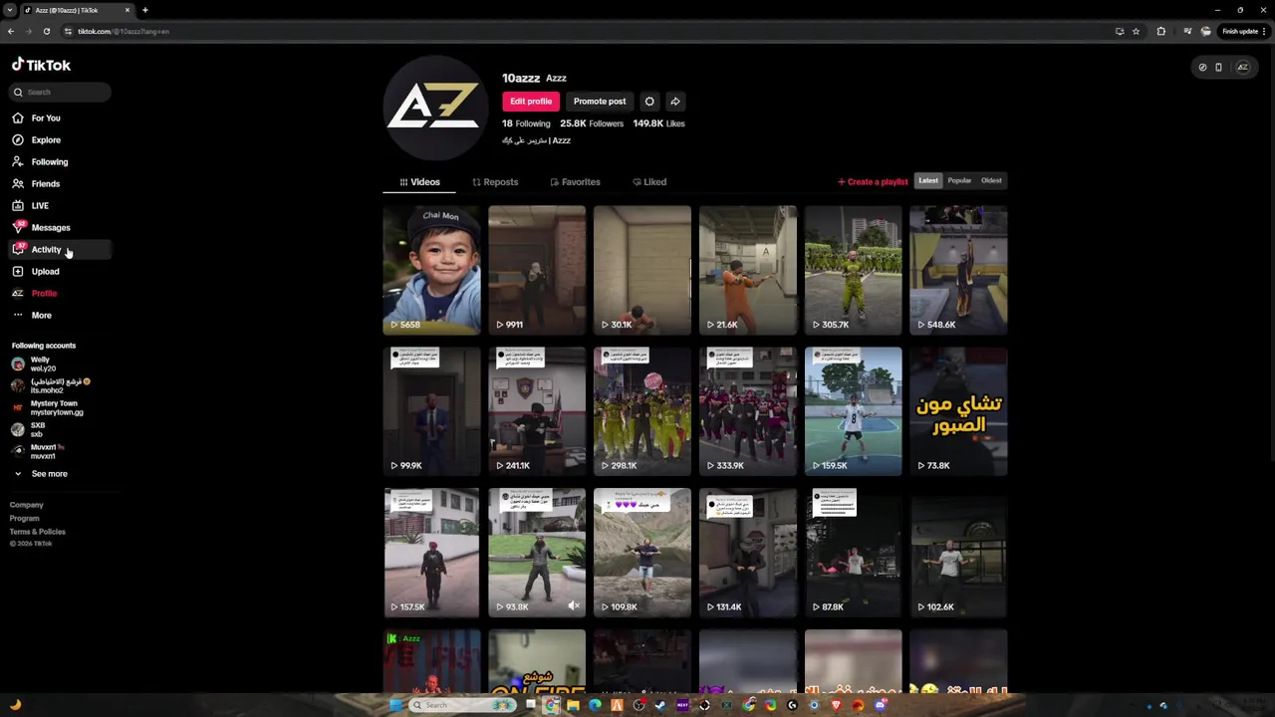The image size is (1275, 717).
Task: Open the Chai Mon video with 5658 views
Action: click(x=431, y=270)
